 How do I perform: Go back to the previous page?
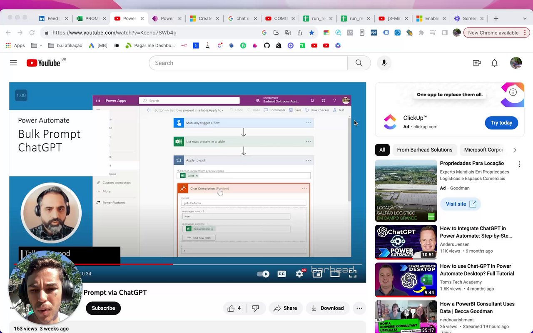(8, 32)
